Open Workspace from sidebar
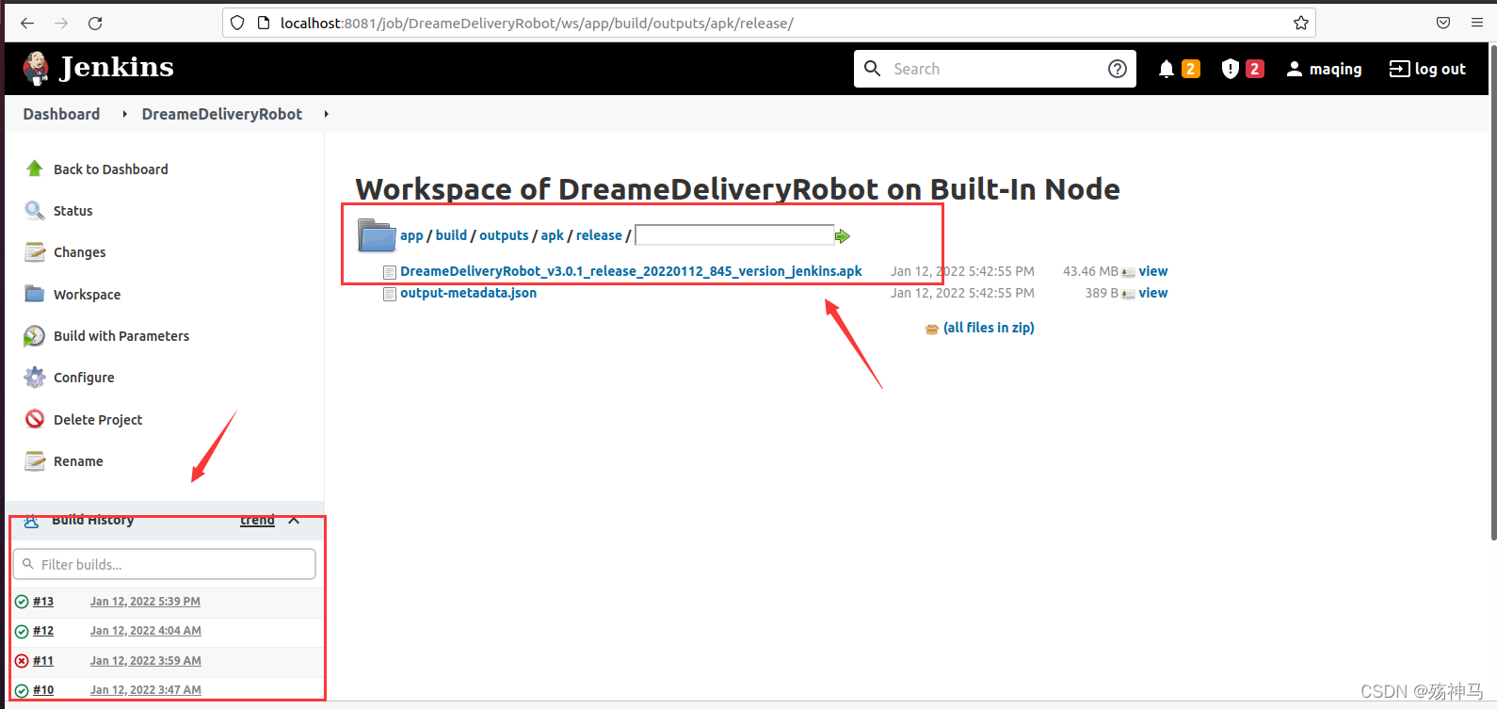 [88, 295]
